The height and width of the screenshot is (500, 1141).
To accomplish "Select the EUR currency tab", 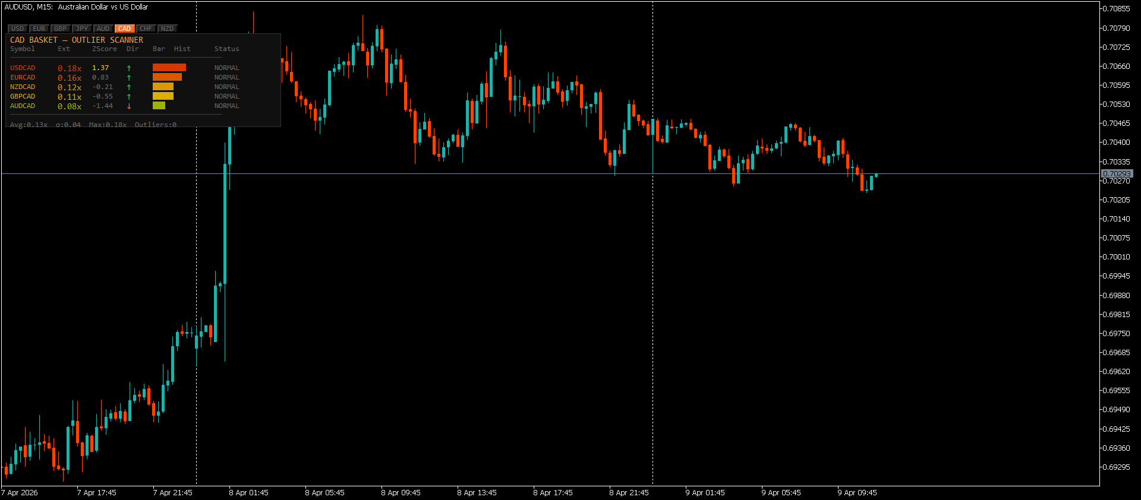I will (39, 29).
